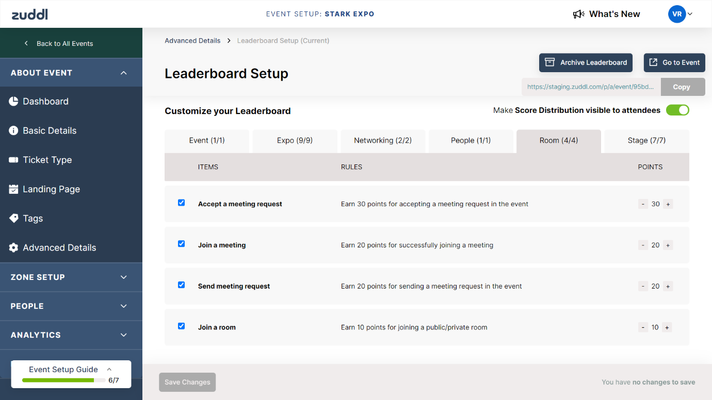Viewport: 712px width, 400px height.
Task: Open the VR user account dropdown
Action: [680, 14]
